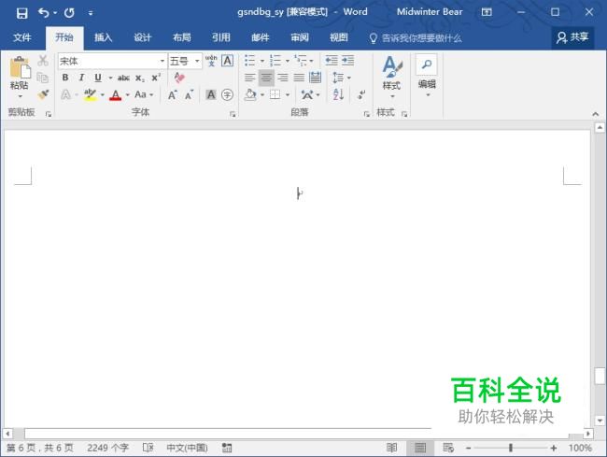Click the Increase Indent icon
607x457 pixels.
[347, 61]
